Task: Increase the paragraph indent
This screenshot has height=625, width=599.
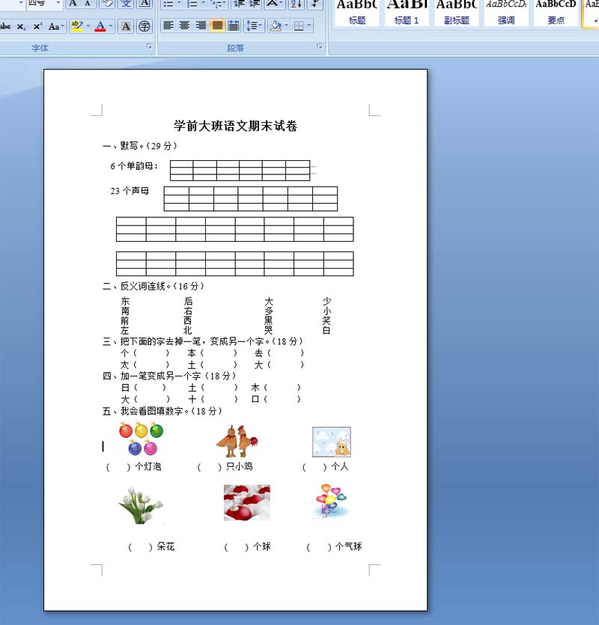Action: tap(254, 4)
